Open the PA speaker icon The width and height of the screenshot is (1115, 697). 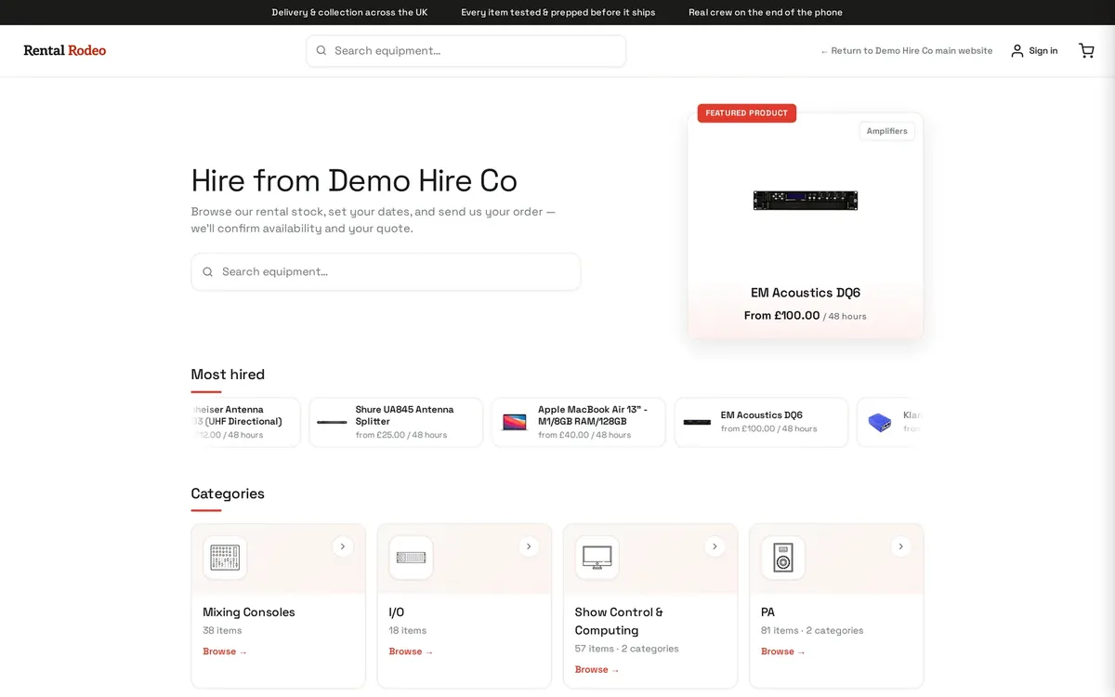[782, 558]
